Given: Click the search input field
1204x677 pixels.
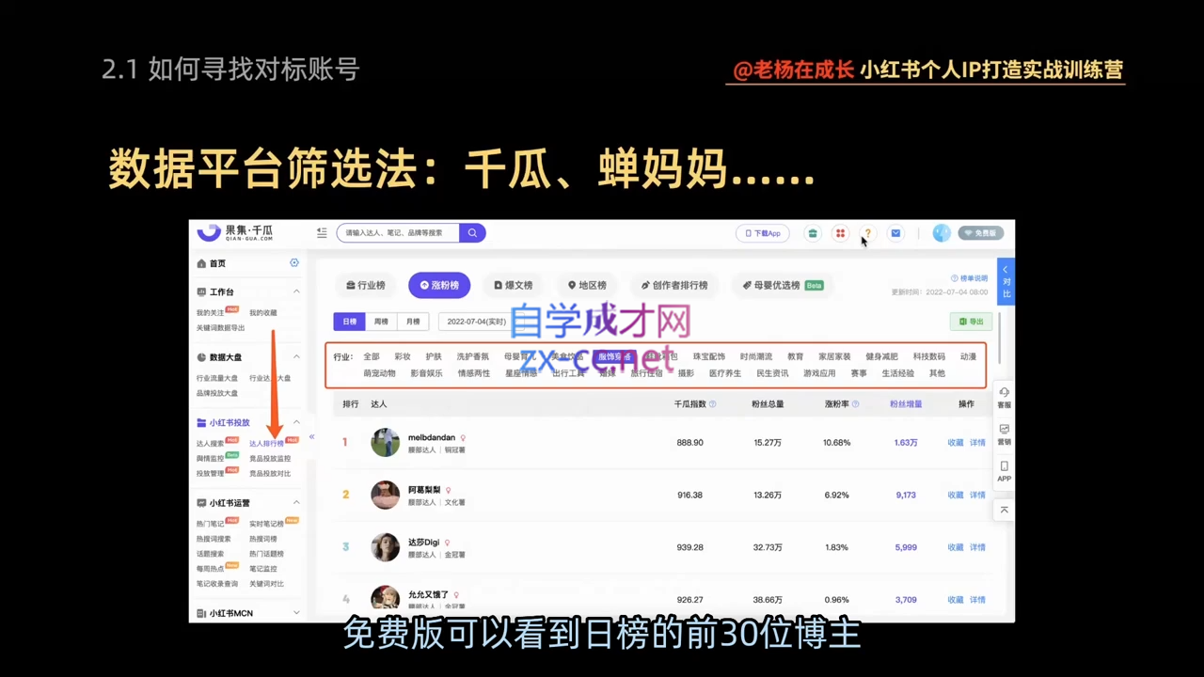Looking at the screenshot, I should (x=399, y=233).
